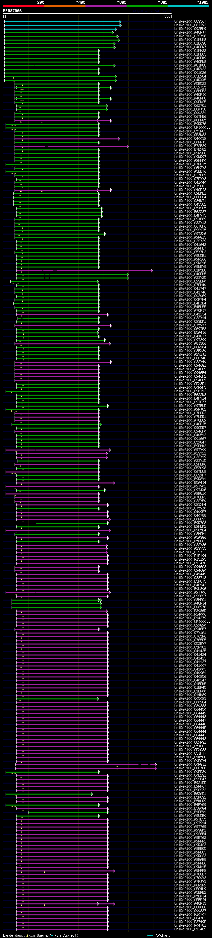Viewport: 212px width, 938px height.
Task: Select the UniRef100_Q38713 label
Action: point(190,578)
